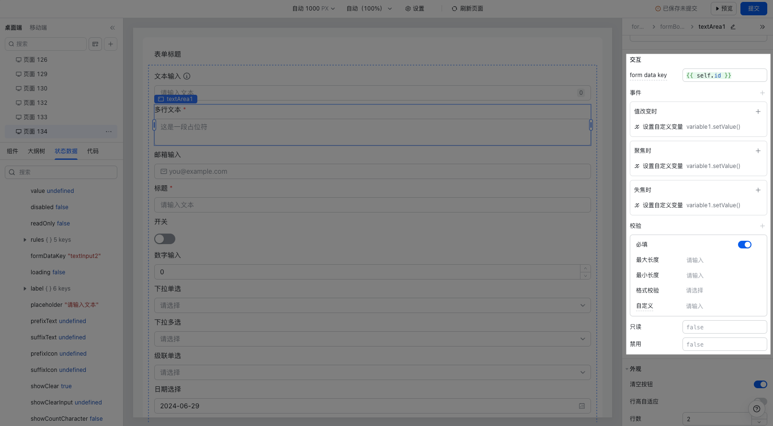773x426 pixels.
Task: Increment the 数字输入 stepper up arrow
Action: coord(585,269)
